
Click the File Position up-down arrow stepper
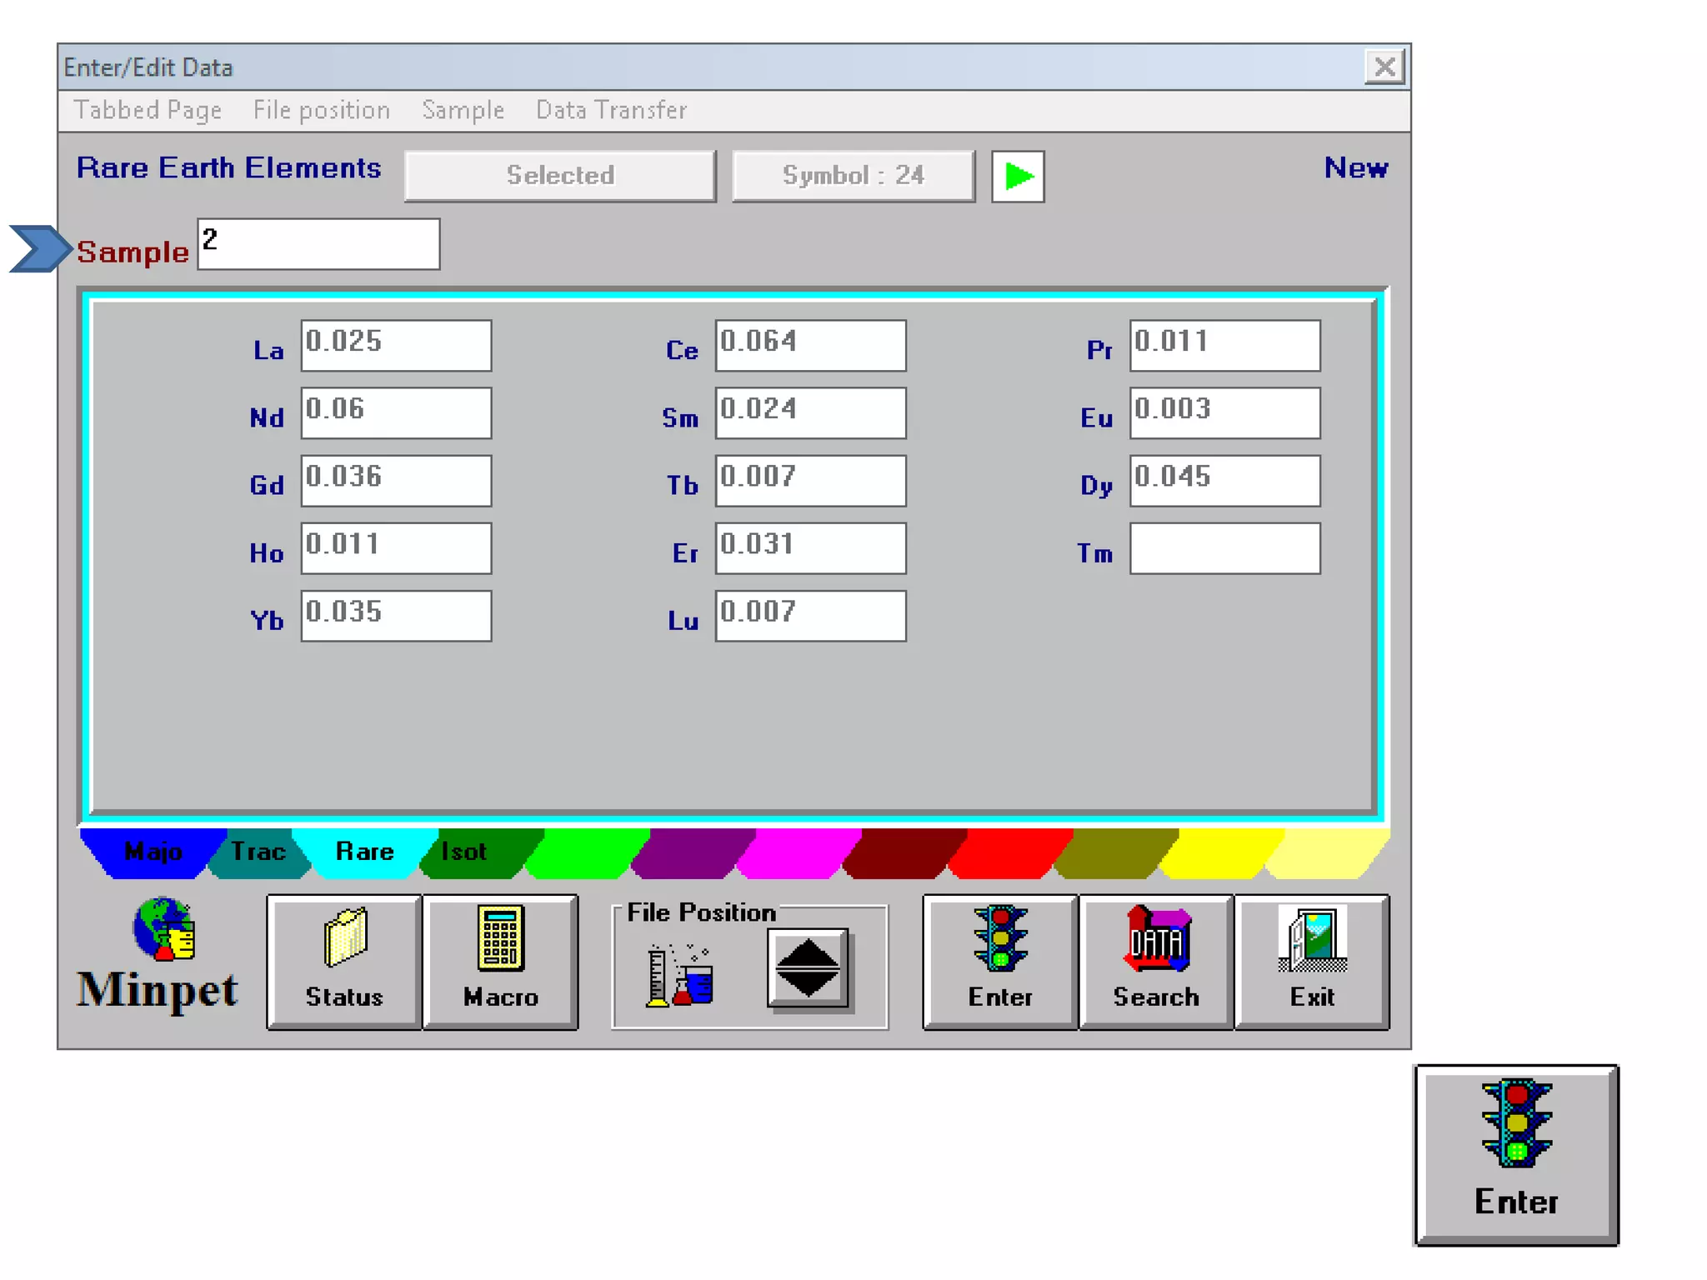pyautogui.click(x=807, y=968)
